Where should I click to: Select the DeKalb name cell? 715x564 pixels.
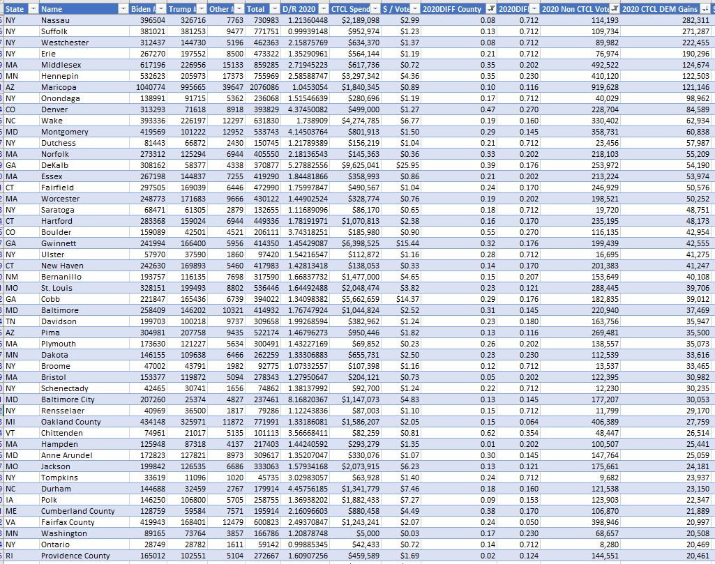point(84,165)
